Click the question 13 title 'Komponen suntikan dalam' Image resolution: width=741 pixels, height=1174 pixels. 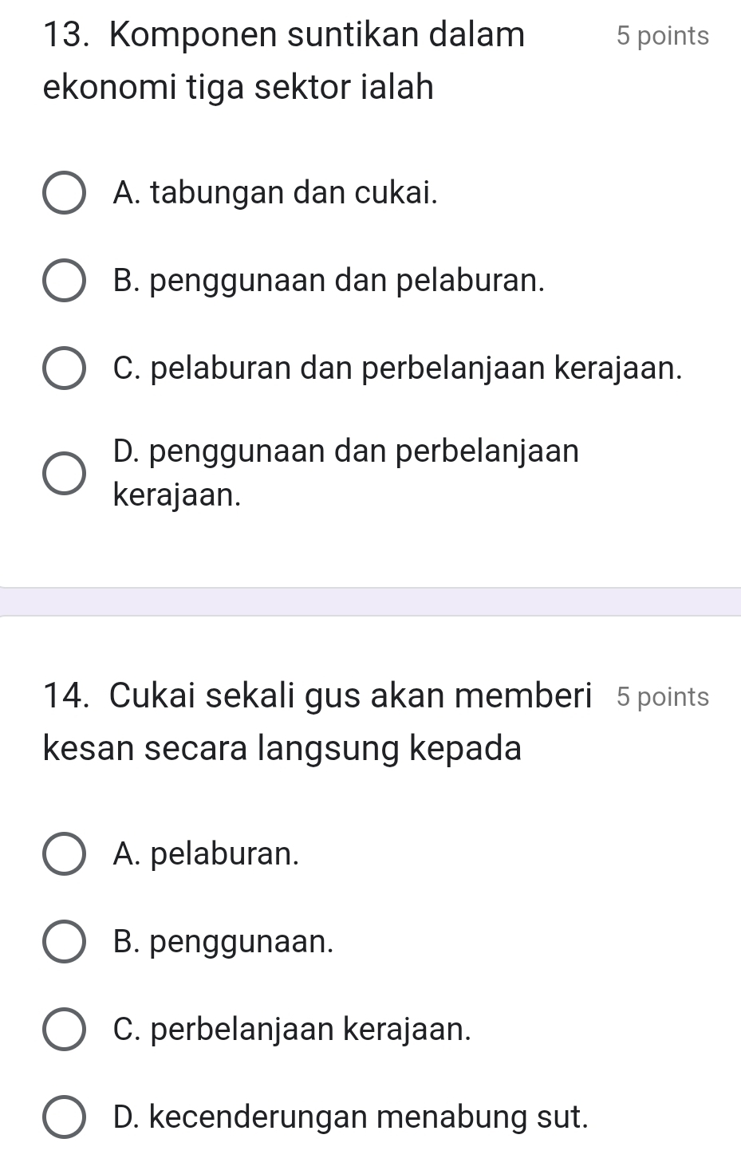pos(317,36)
